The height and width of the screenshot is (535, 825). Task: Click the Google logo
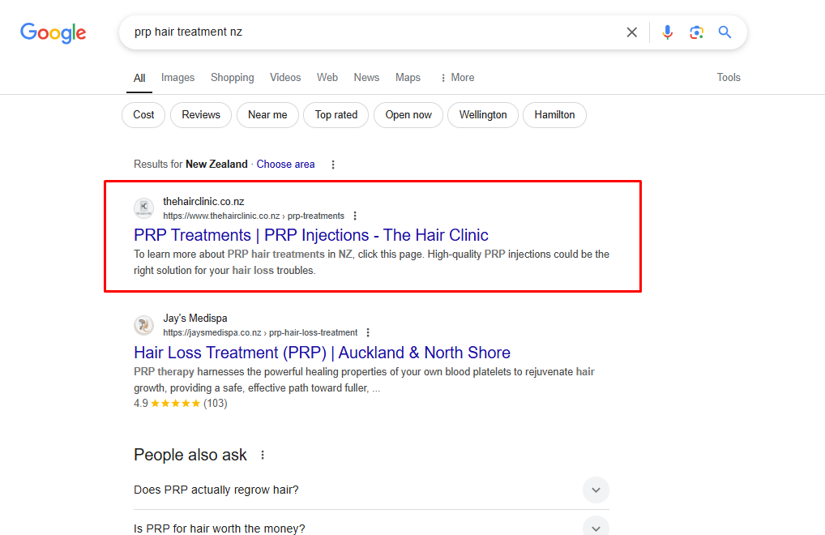pos(53,32)
